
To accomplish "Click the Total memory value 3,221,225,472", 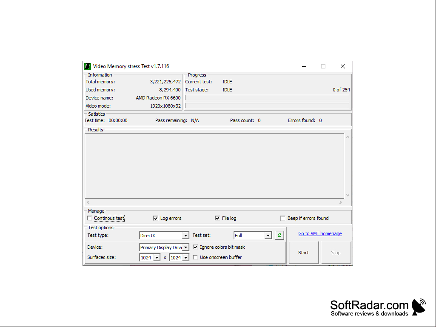I will coord(165,82).
